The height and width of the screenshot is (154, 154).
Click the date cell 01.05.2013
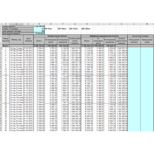coord(28,48)
